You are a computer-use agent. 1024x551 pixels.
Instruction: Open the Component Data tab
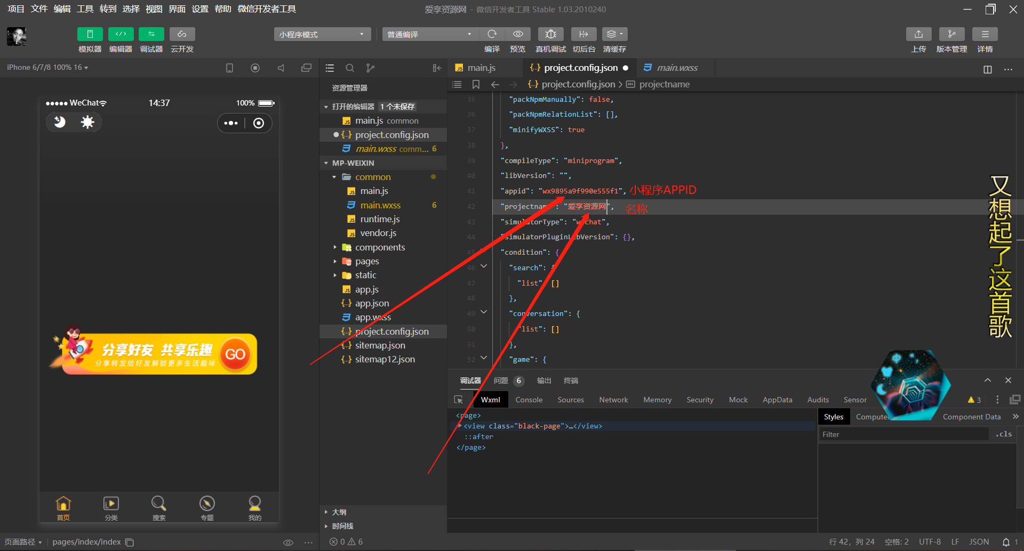tap(971, 417)
